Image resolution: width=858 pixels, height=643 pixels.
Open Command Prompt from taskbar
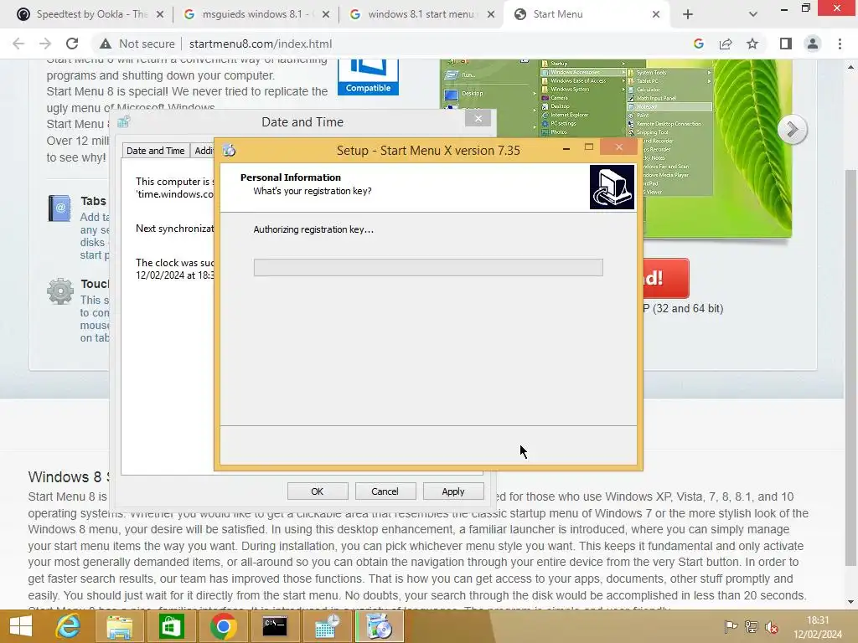click(275, 626)
